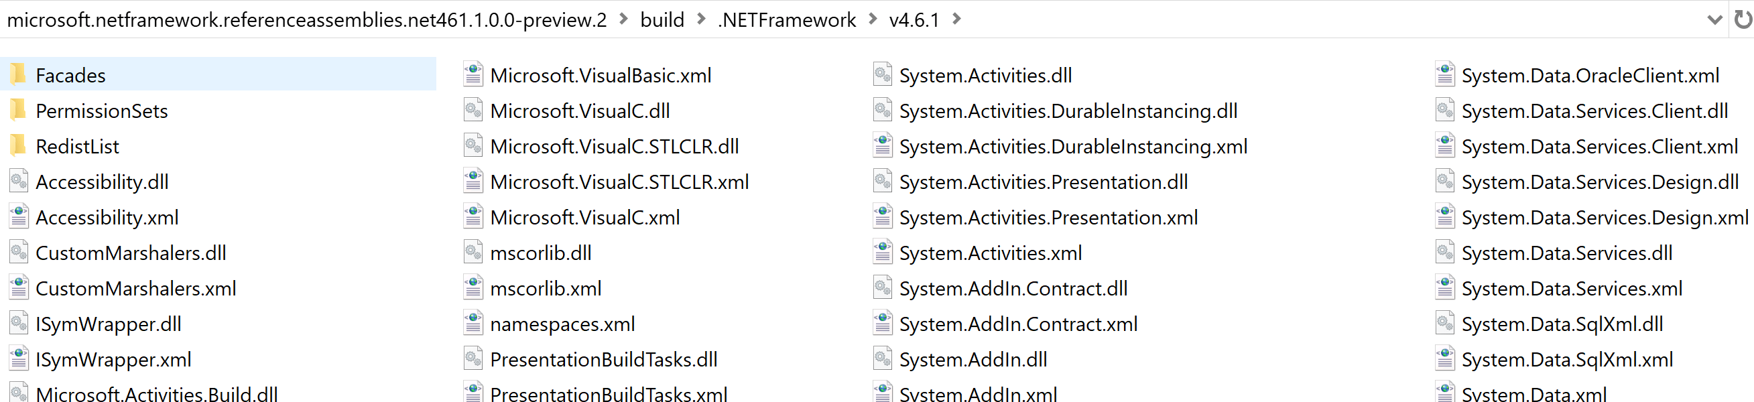The height and width of the screenshot is (402, 1754).
Task: Select the System.AddIn.Contract.dll file icon
Action: tap(883, 287)
